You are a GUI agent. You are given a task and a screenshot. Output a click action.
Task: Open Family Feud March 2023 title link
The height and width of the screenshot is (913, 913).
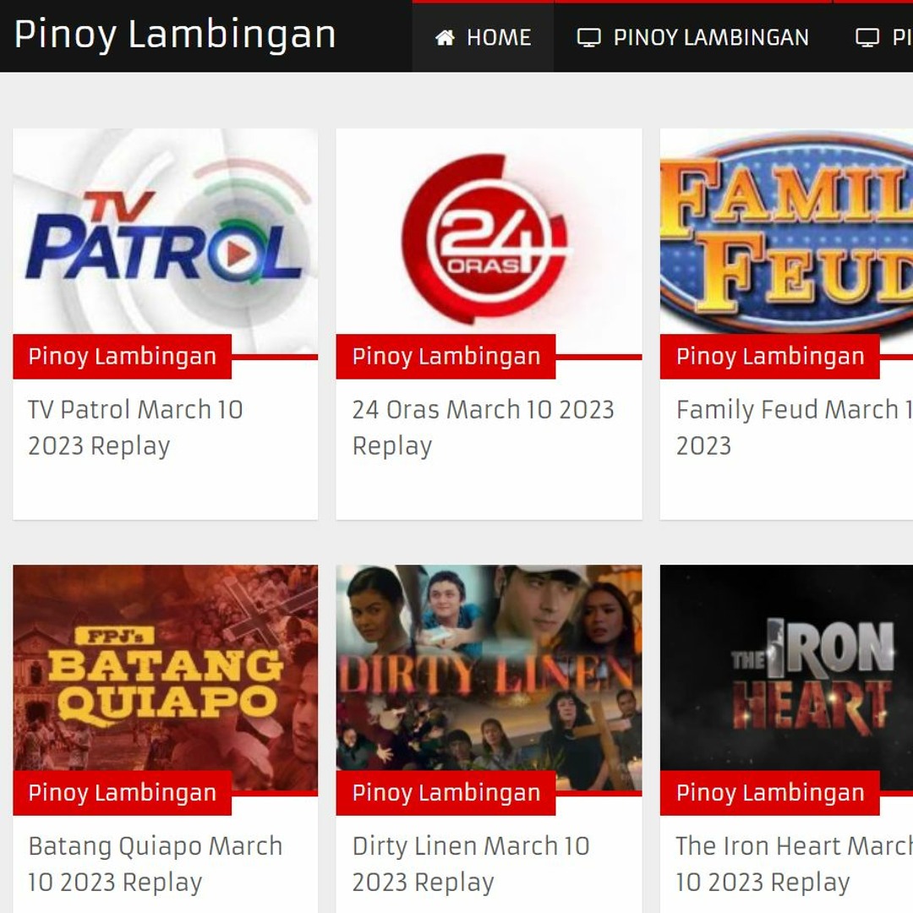794,428
